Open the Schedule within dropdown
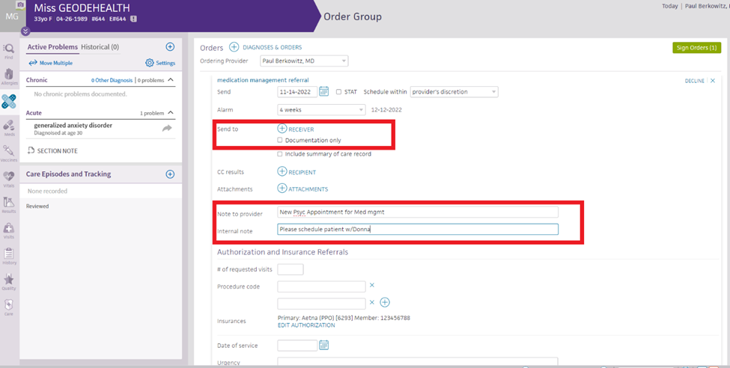The image size is (730, 368). [454, 92]
